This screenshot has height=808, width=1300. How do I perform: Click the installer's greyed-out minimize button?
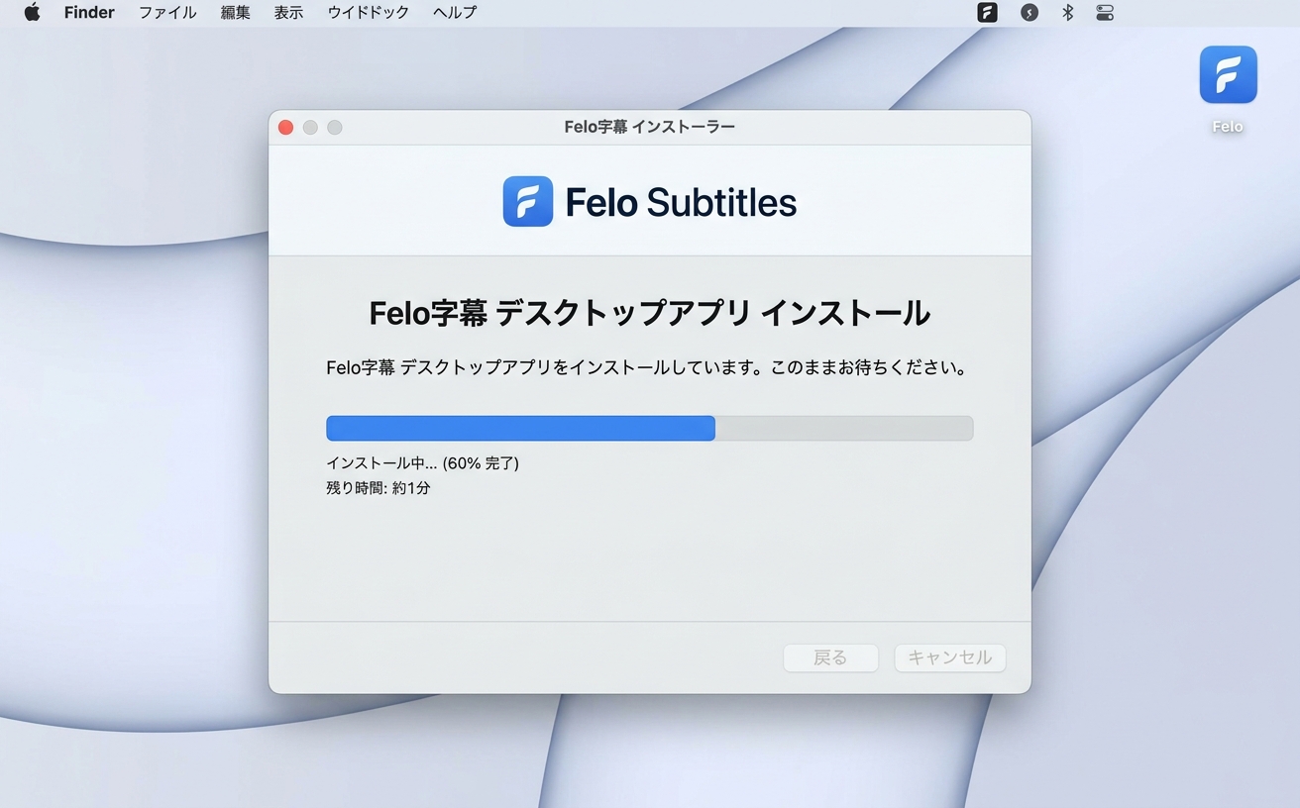click(310, 127)
